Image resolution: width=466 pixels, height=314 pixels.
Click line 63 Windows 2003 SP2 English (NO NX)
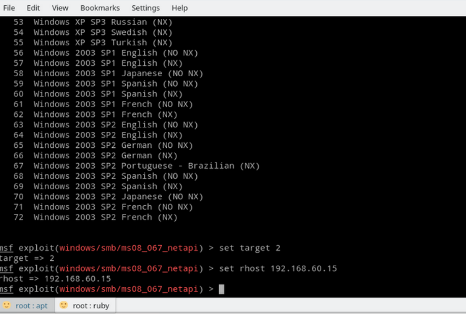pos(106,125)
